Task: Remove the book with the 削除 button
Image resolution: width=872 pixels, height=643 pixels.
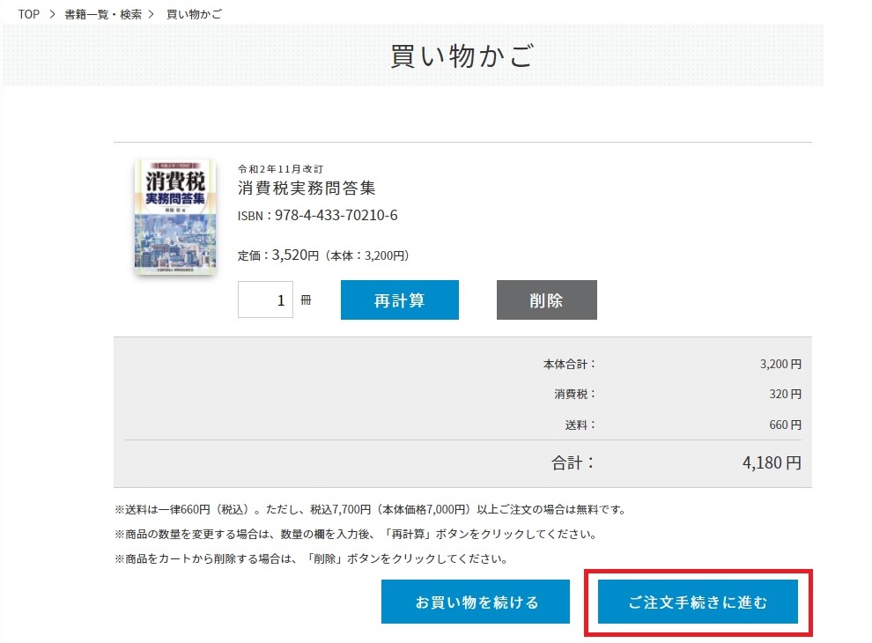Action: tap(546, 299)
